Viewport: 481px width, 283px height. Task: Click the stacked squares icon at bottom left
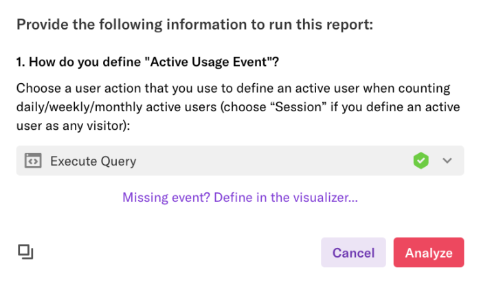pyautogui.click(x=25, y=251)
